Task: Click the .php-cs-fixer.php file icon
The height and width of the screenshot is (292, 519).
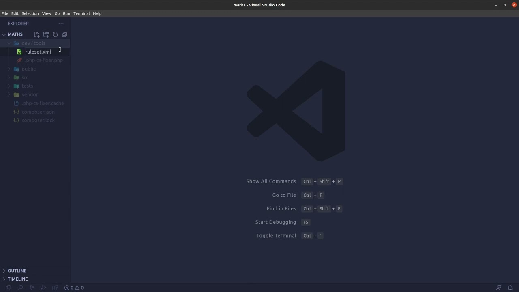Action: [19, 60]
